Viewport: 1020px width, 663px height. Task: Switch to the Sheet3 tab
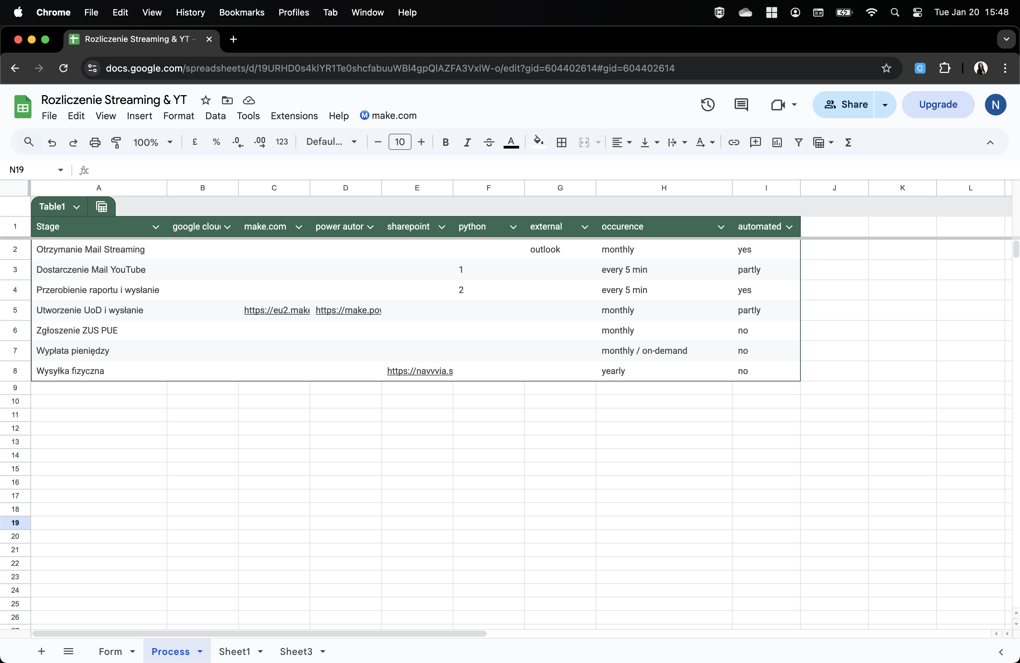(x=296, y=652)
